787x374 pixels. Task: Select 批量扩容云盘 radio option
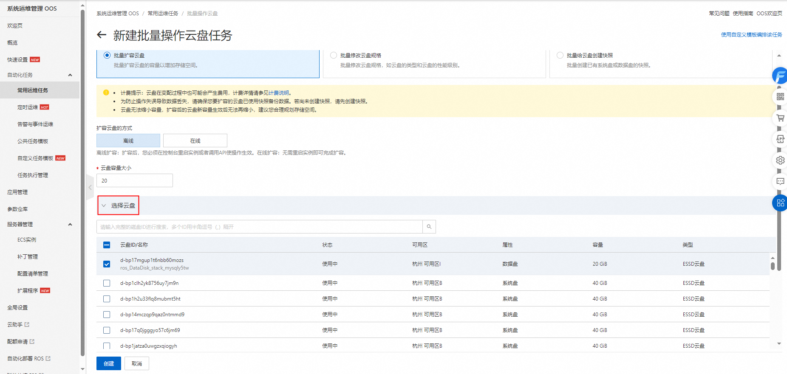pos(107,55)
